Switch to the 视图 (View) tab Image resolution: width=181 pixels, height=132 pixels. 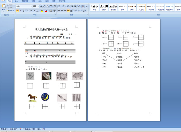tap(54, 1)
